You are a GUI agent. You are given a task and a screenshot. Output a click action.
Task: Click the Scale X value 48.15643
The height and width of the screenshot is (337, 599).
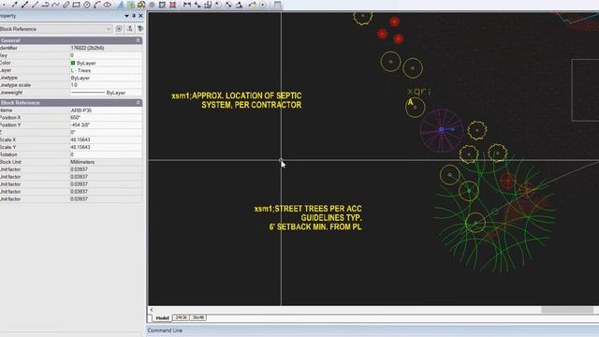point(106,139)
